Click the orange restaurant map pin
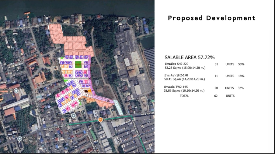This screenshot has width=275, height=154. click(x=100, y=120)
